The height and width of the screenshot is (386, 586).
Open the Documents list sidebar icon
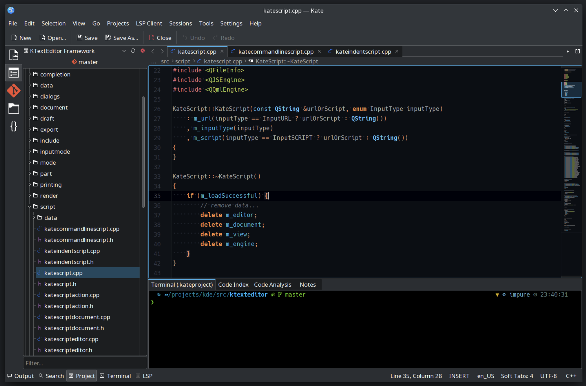14,54
